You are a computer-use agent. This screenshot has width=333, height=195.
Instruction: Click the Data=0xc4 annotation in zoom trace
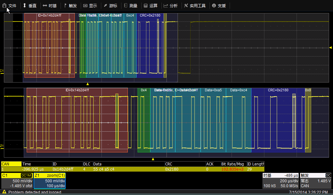238,90
